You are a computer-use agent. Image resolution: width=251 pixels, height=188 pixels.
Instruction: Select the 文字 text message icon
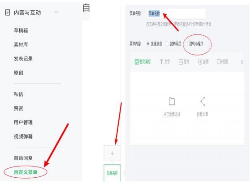tap(161, 62)
